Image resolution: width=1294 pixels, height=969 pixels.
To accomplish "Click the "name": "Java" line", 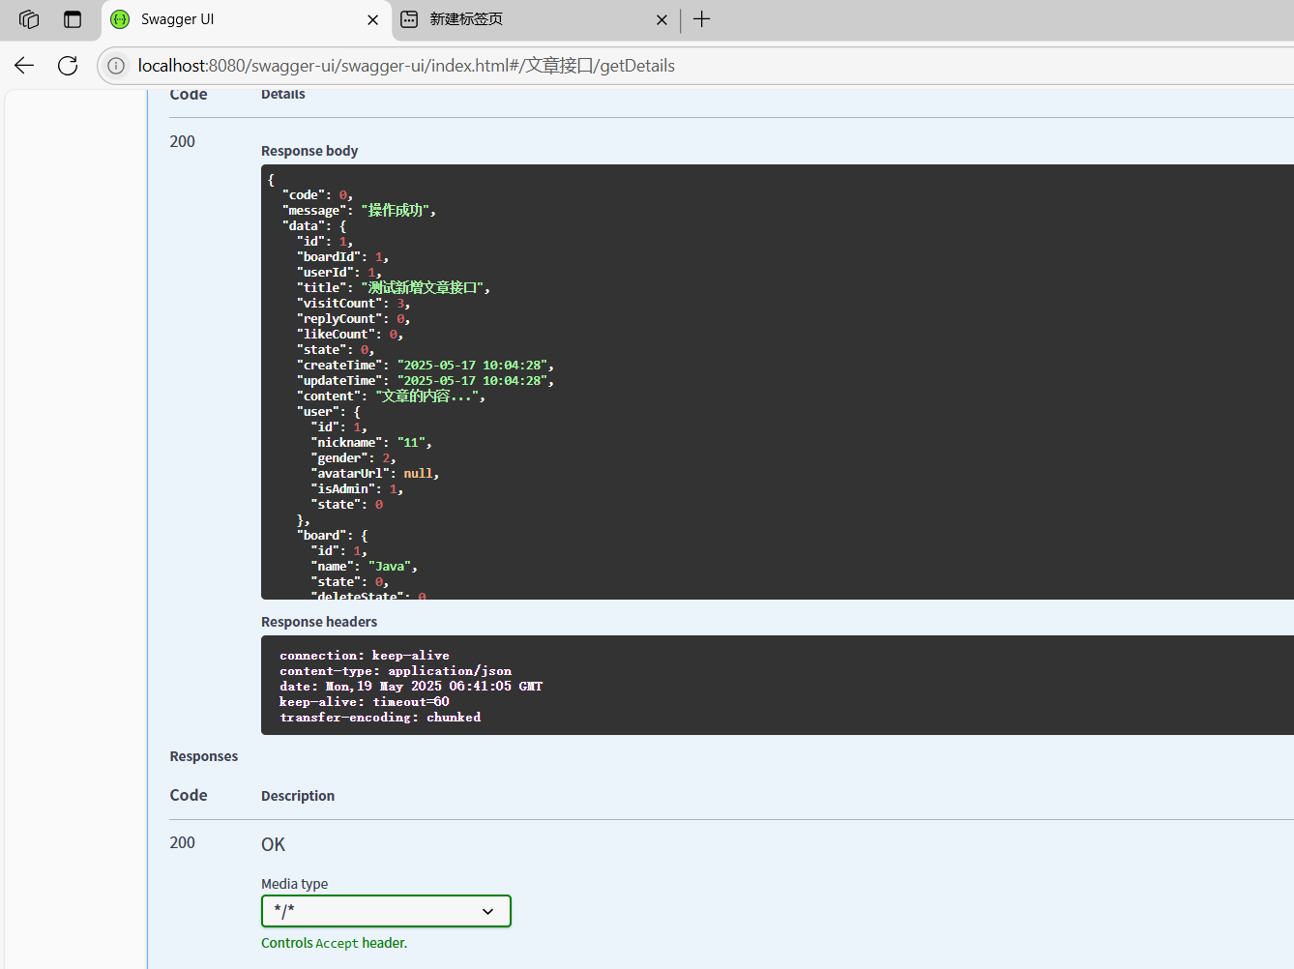I will coord(365,567).
